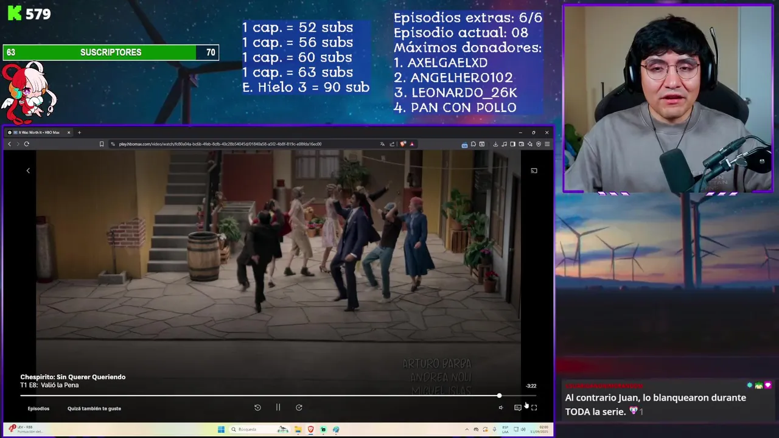Click the video progress bar scrubber handle
779x438 pixels.
pos(499,396)
